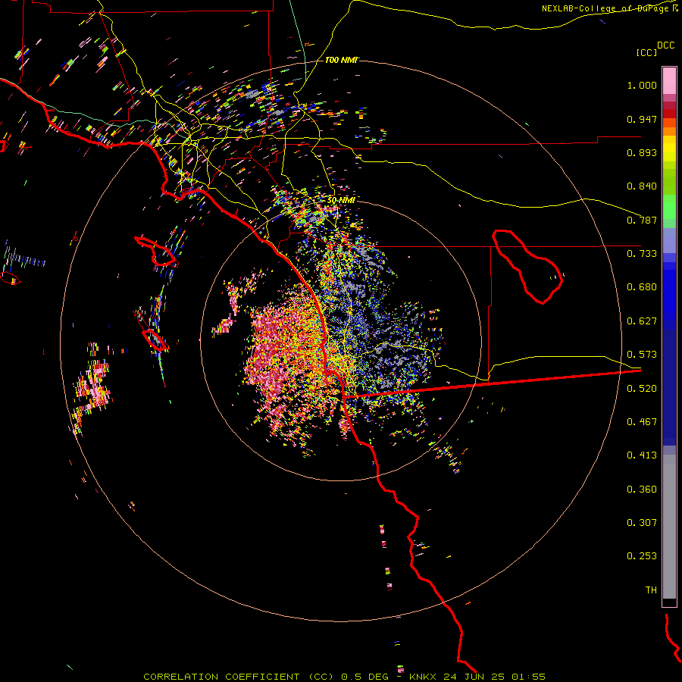Click the CORRELATION COEFFICIENT (CC) caption text
Image resolution: width=682 pixels, height=682 pixels.
pyautogui.click(x=239, y=677)
